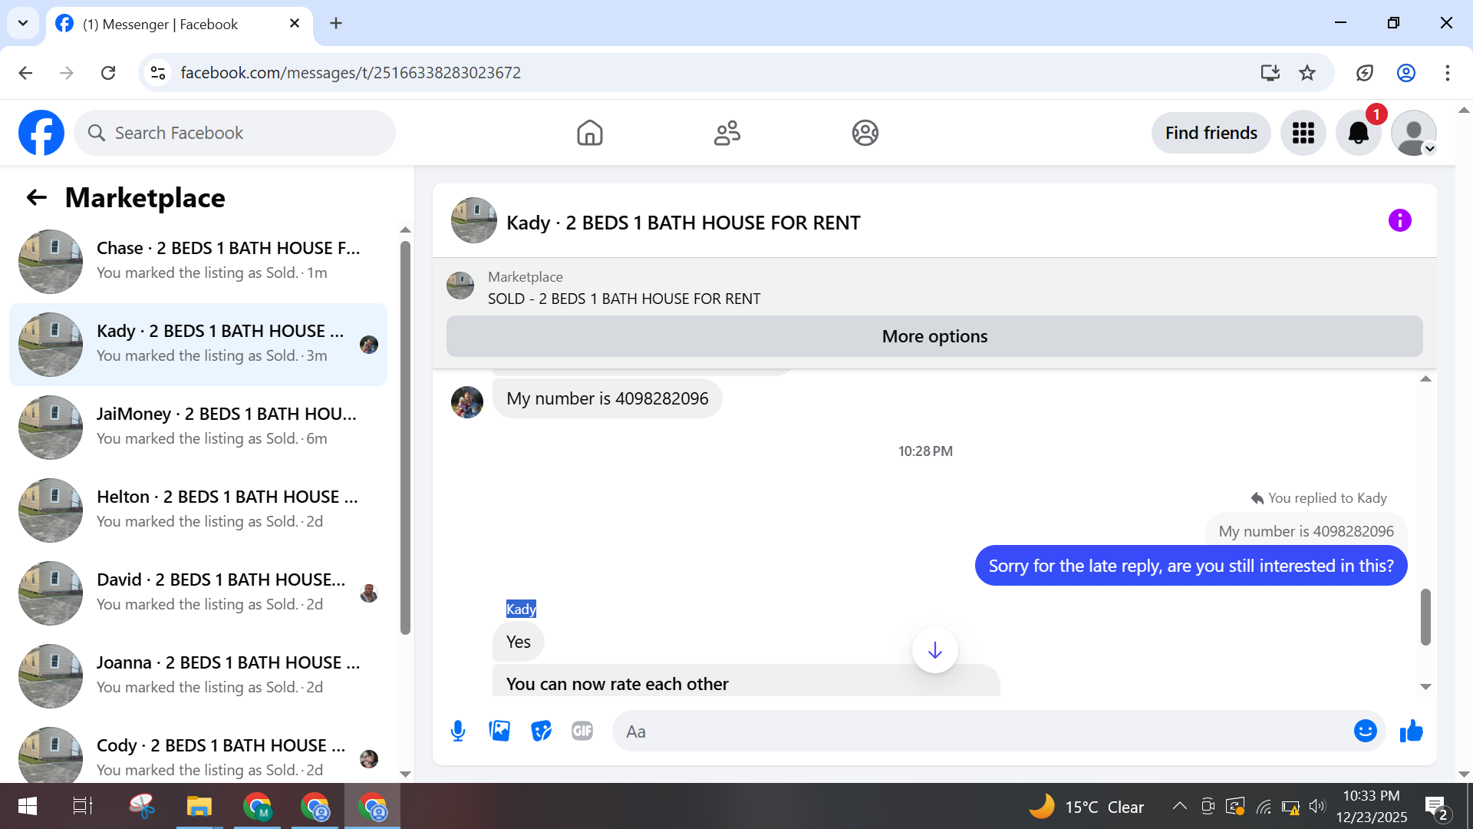Viewport: 1473px width, 829px height.
Task: Go back from Marketplace with the arrow
Action: click(x=37, y=198)
